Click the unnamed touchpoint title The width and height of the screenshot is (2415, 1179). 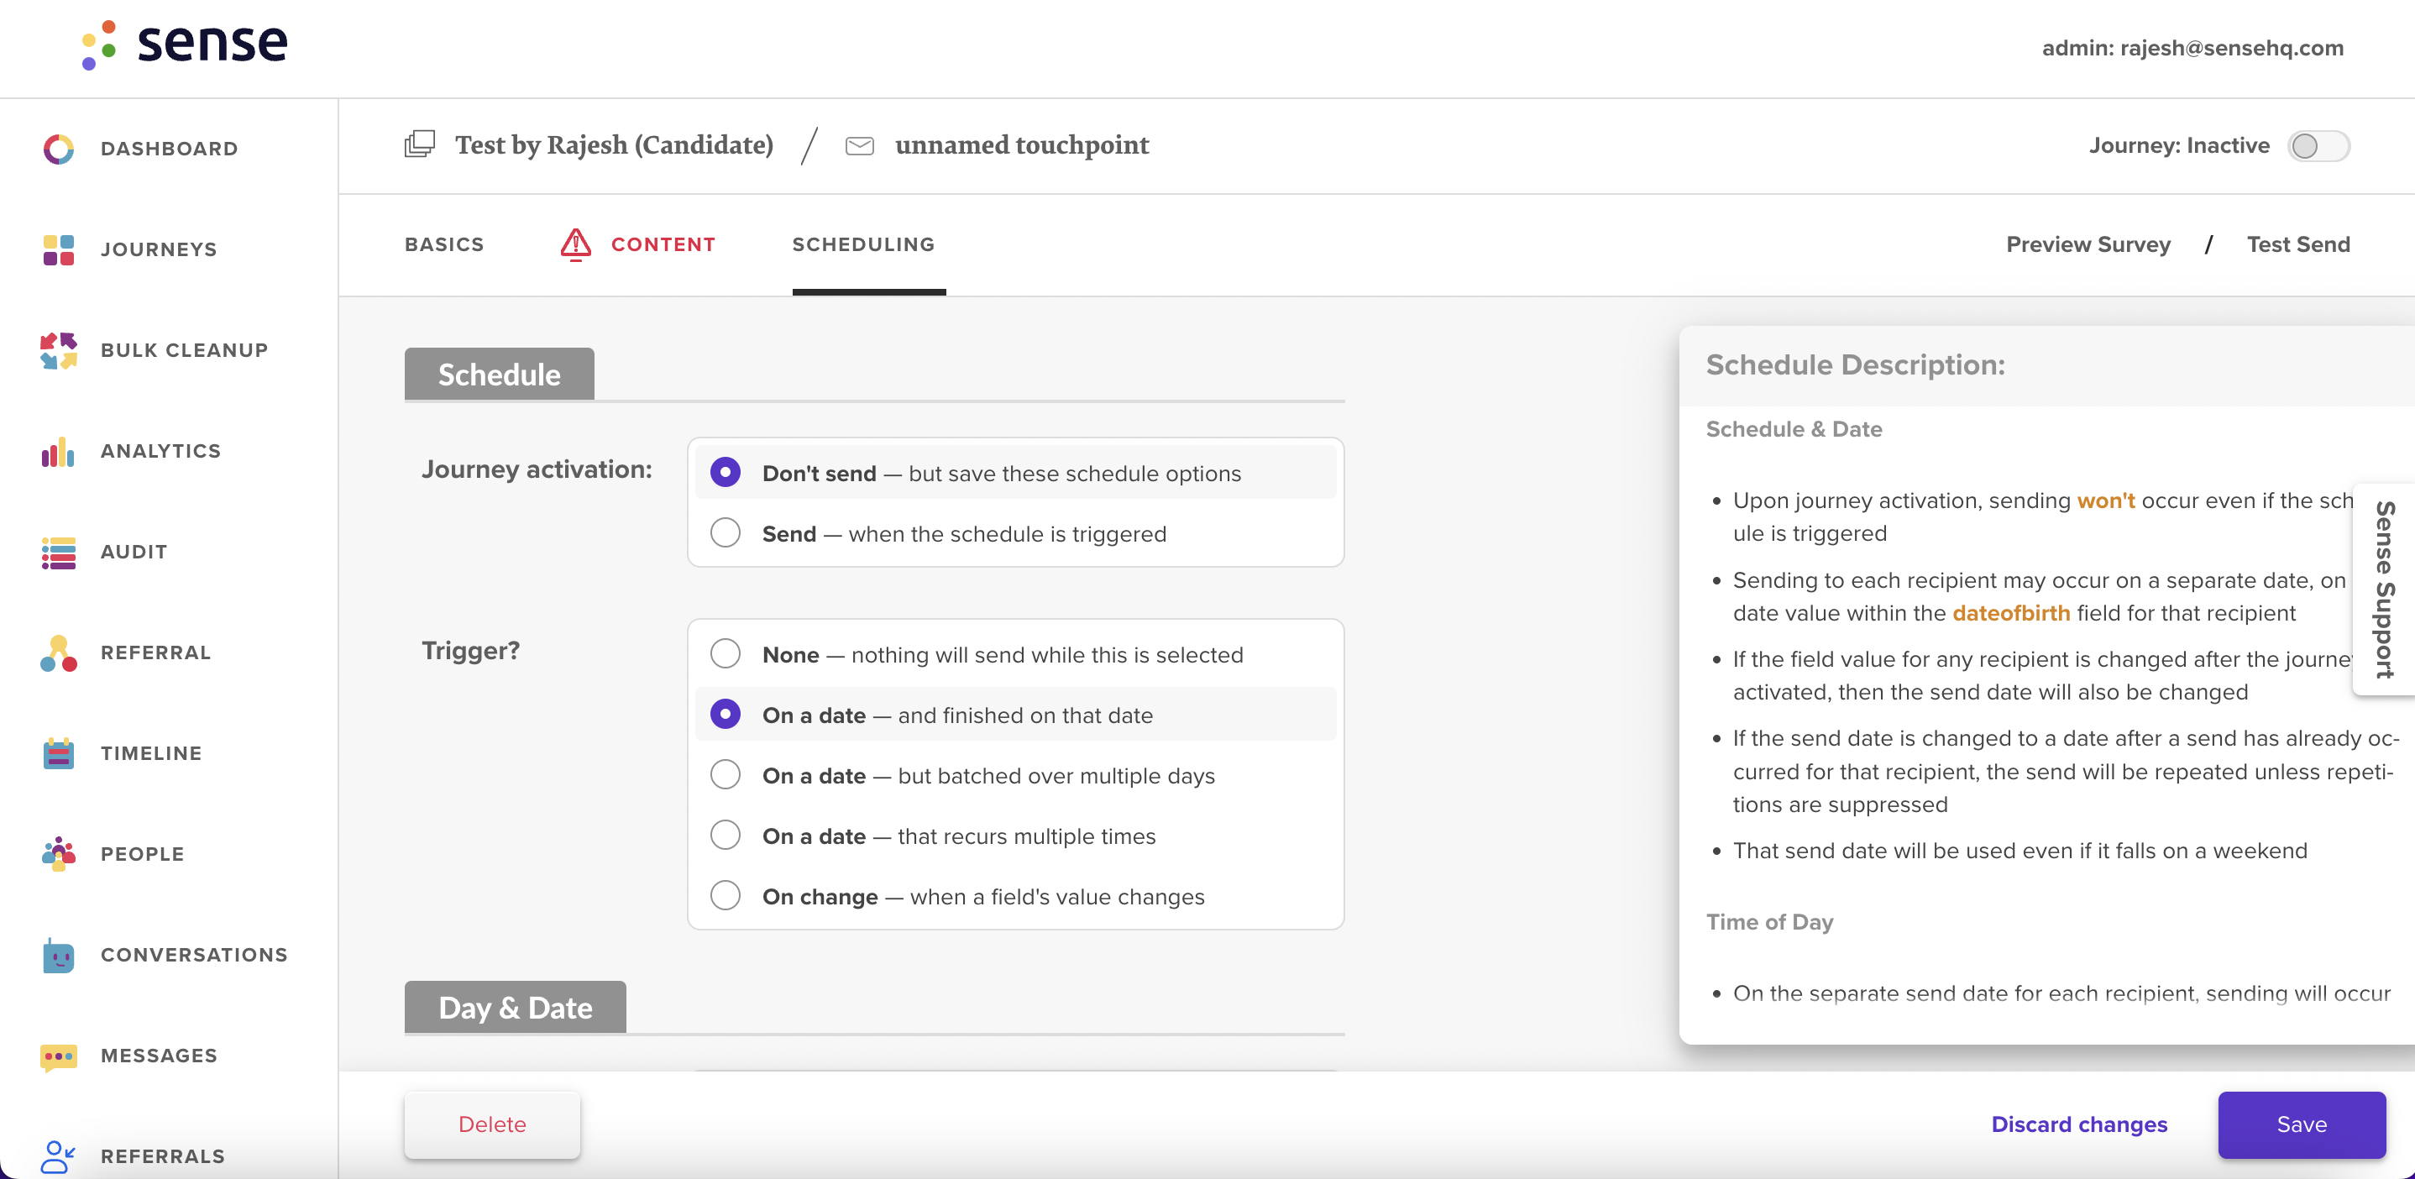(1022, 145)
